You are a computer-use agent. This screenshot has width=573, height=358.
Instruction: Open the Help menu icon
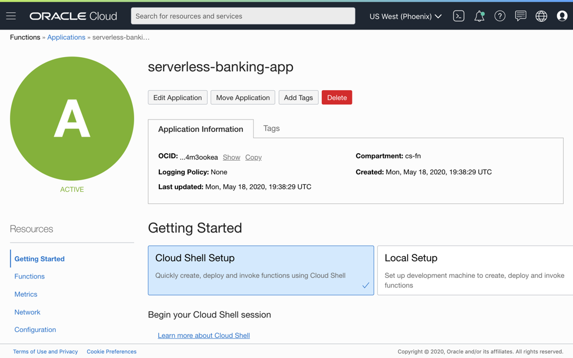[x=499, y=16]
